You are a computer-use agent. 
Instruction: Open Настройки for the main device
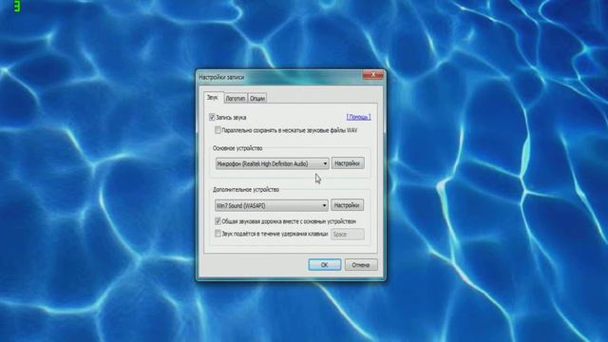[x=348, y=163]
